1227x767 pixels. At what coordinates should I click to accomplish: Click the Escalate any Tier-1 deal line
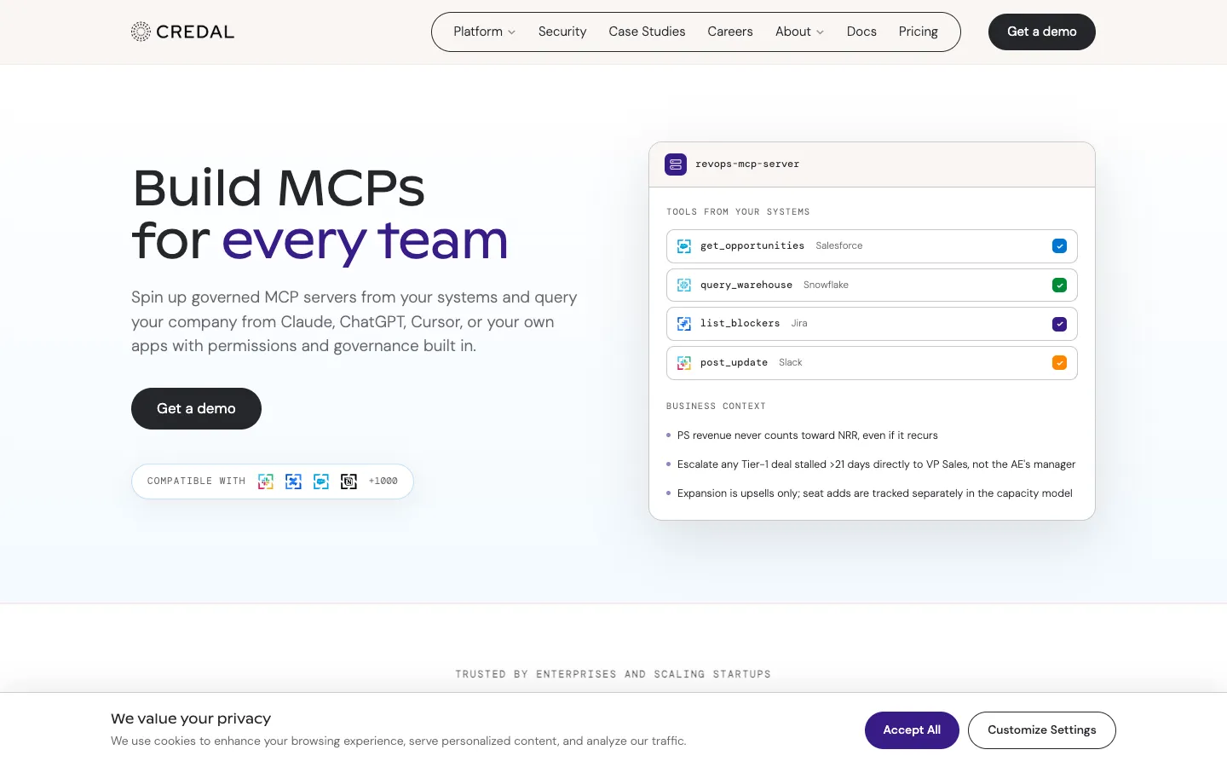(876, 464)
